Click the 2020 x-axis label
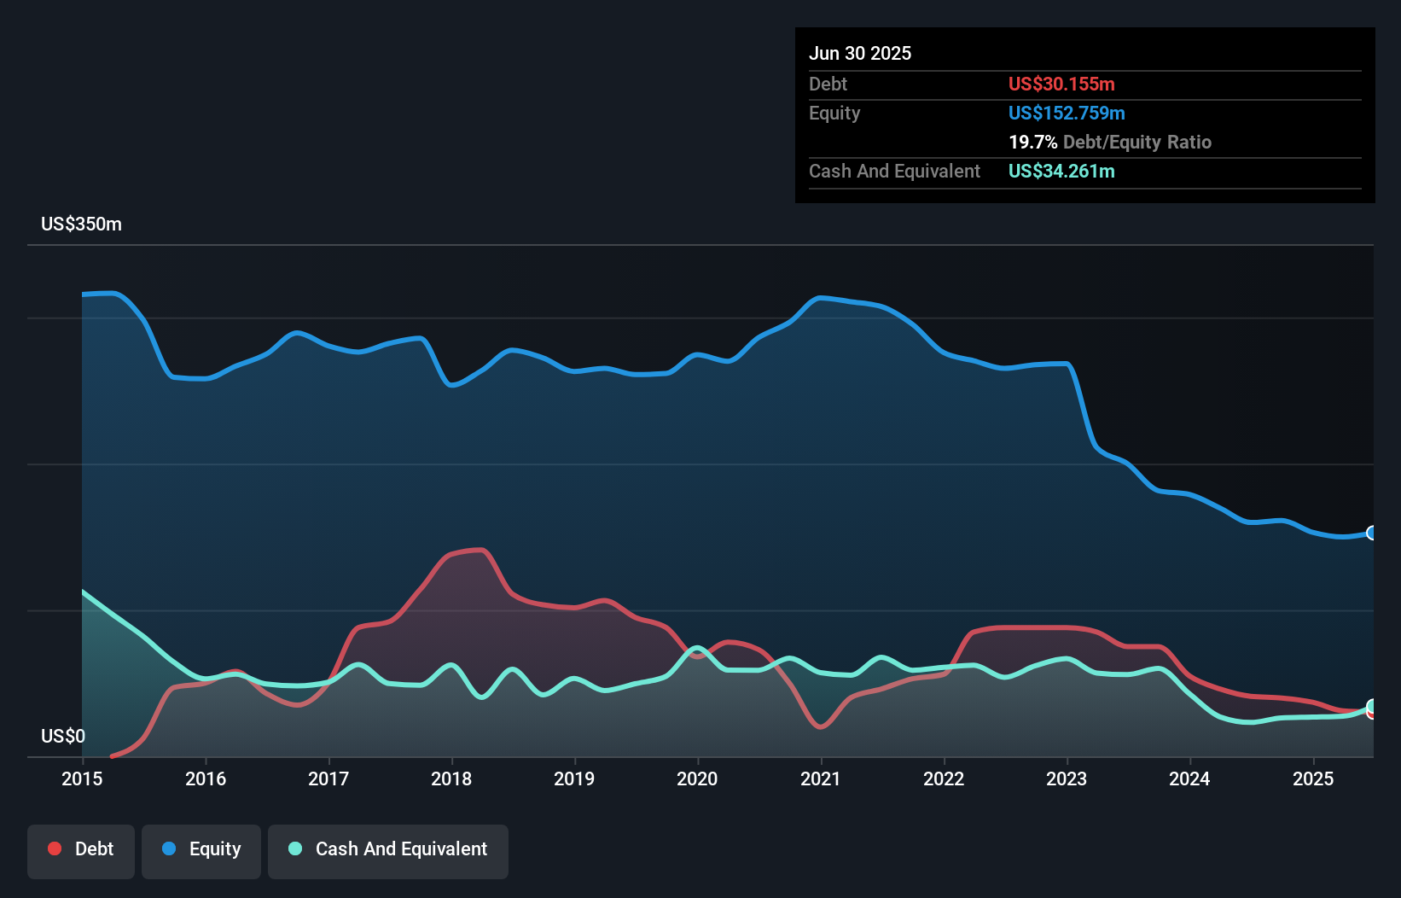The image size is (1401, 898). pyautogui.click(x=697, y=778)
